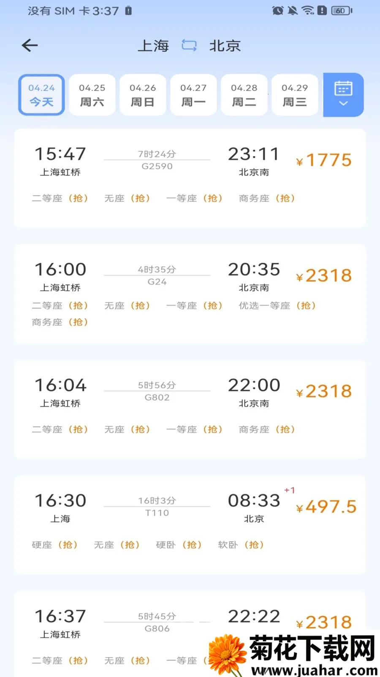The height and width of the screenshot is (677, 380).
Task: Expand calendar using the chevron arrow
Action: [343, 103]
